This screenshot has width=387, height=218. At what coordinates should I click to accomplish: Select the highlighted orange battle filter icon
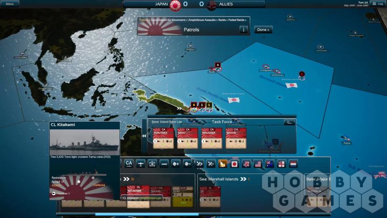coord(223,163)
